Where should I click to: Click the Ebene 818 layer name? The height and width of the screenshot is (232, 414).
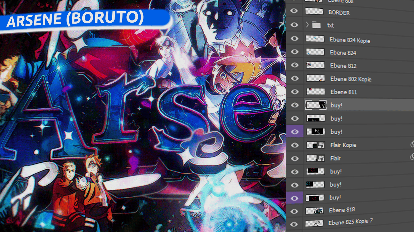pyautogui.click(x=342, y=210)
